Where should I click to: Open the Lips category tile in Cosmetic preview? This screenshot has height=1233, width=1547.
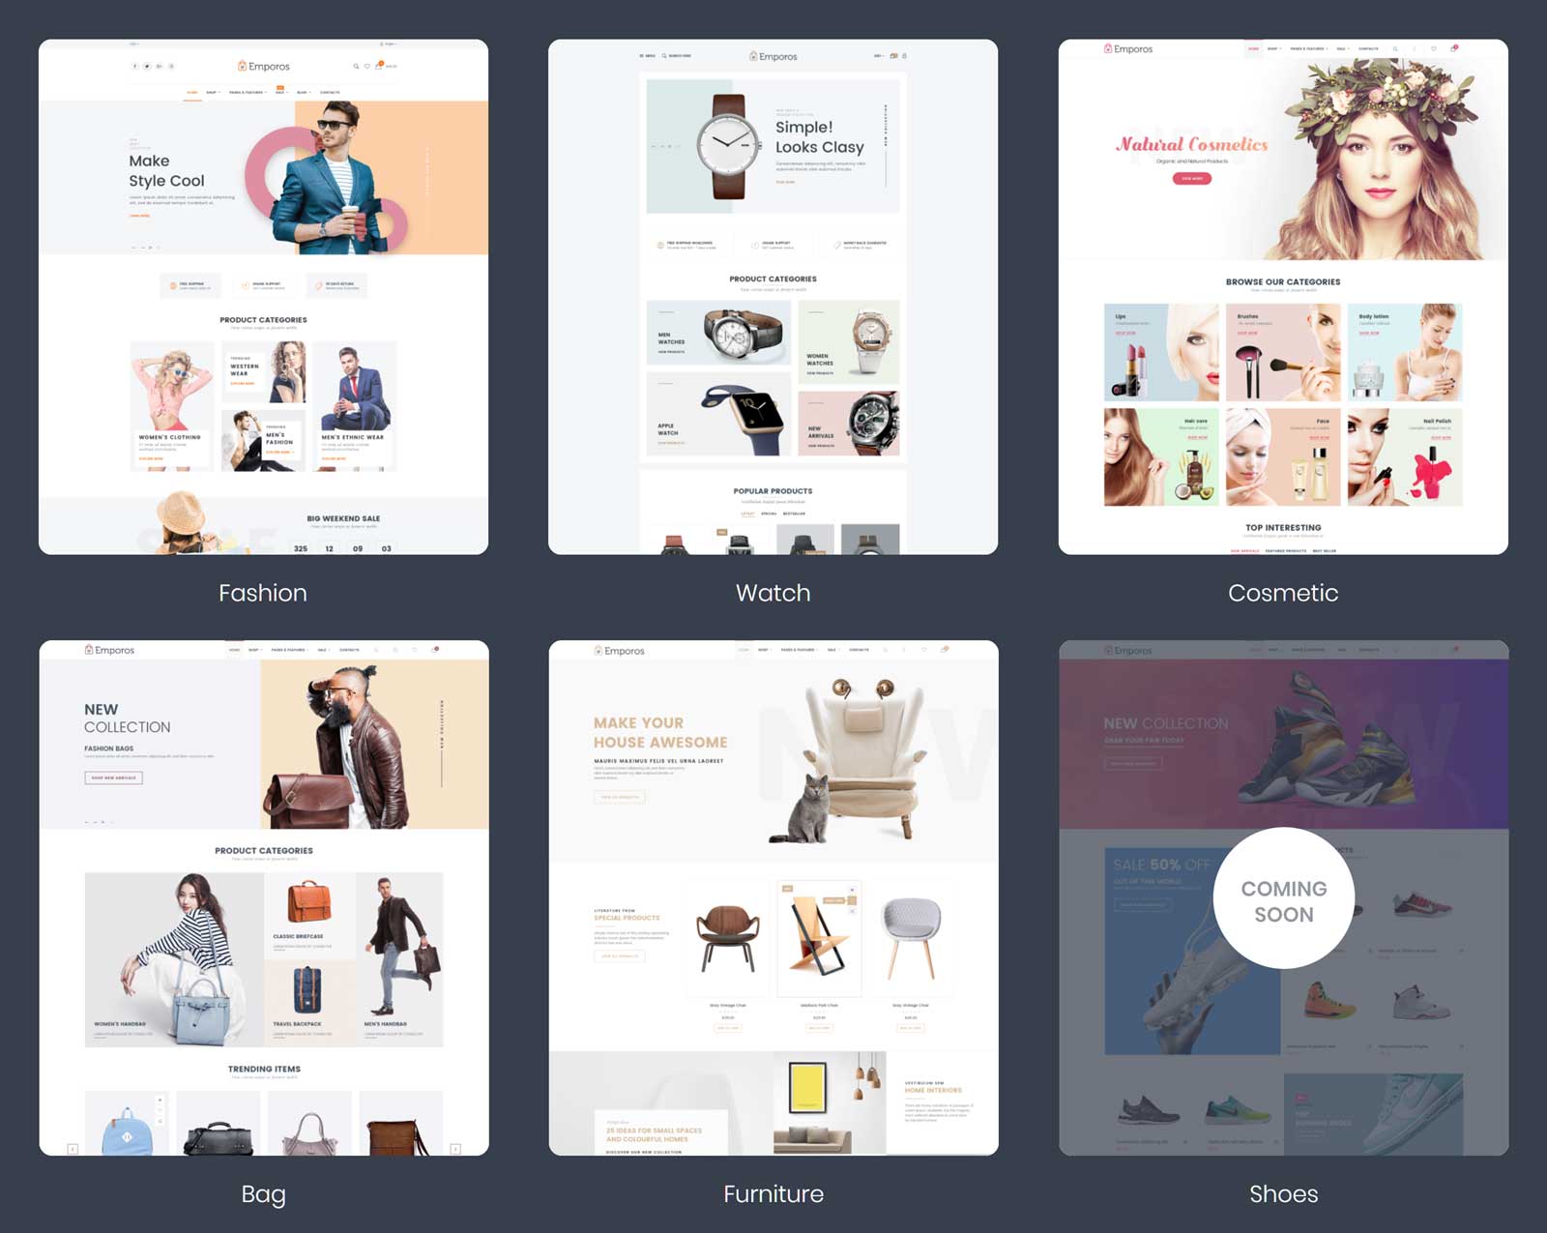(1161, 352)
